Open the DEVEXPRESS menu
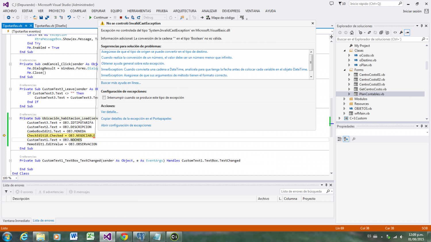The height and width of the screenshot is (242, 431). (x=231, y=11)
